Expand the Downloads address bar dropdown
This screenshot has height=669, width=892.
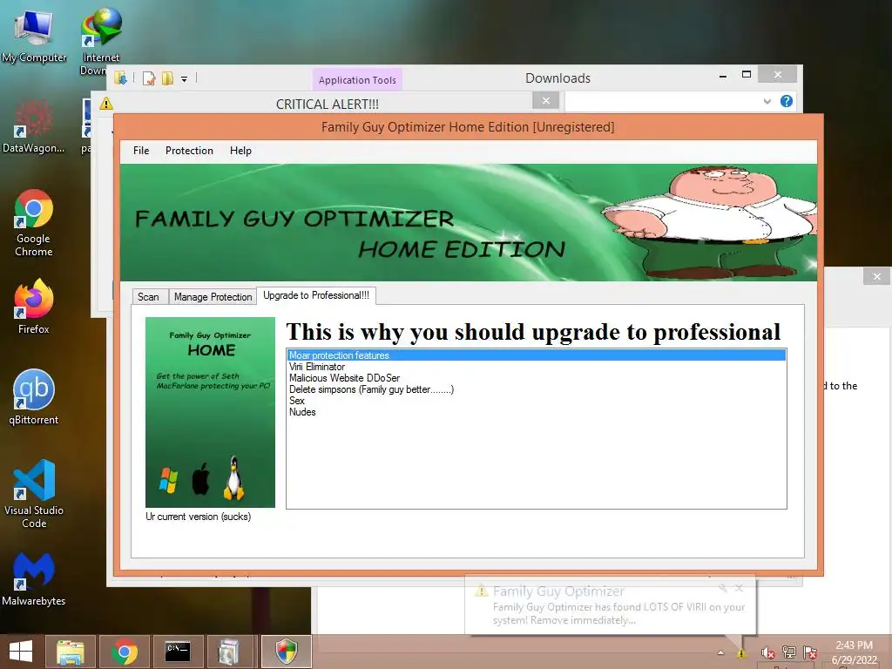coord(767,101)
